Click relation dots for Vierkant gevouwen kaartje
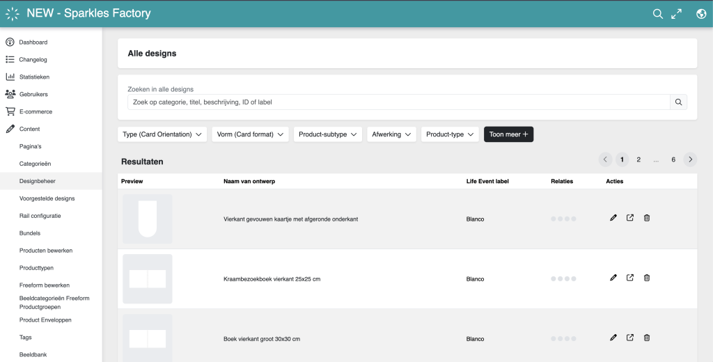713x362 pixels. pos(563,219)
